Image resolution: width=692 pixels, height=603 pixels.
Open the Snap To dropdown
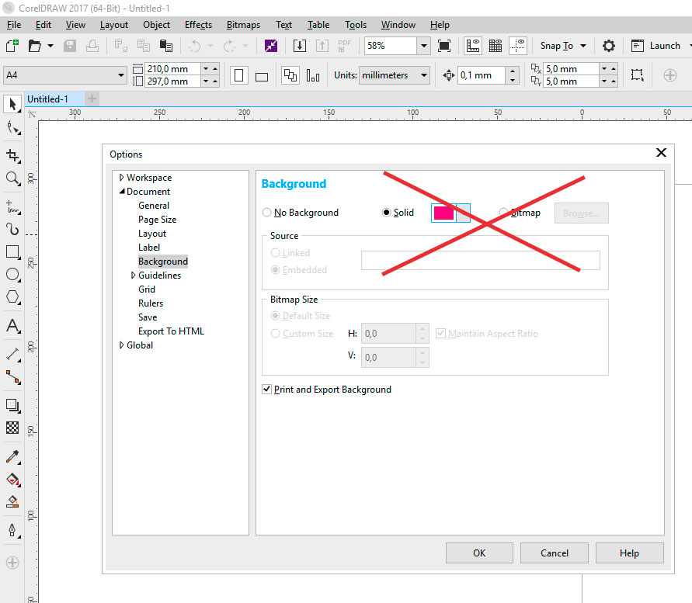(583, 46)
